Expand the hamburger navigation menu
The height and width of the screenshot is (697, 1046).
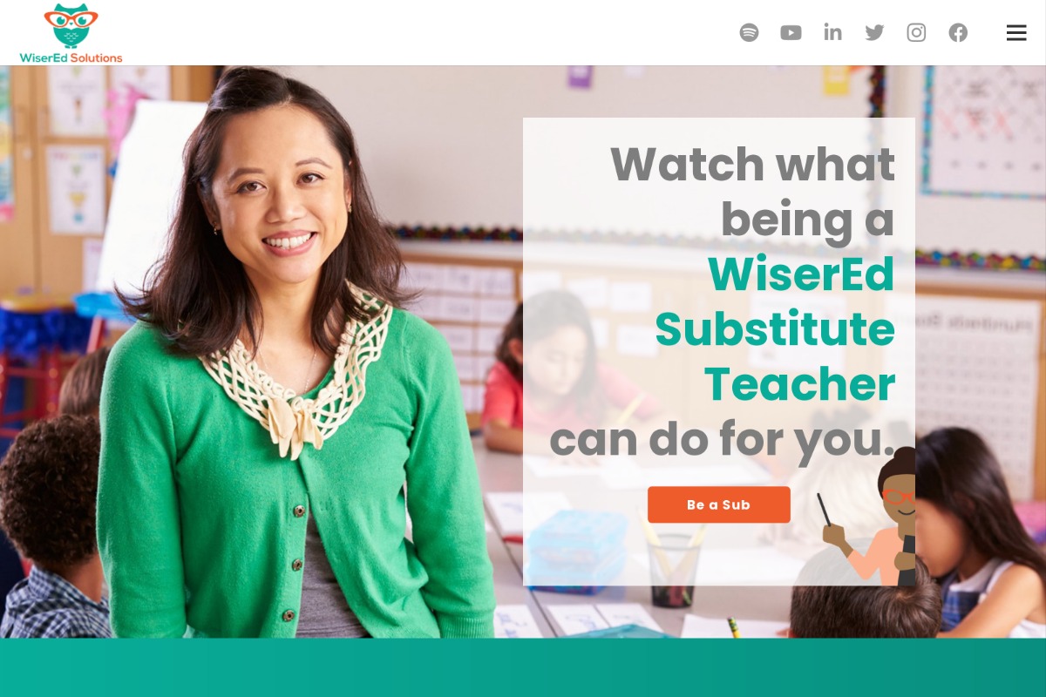pyautogui.click(x=1016, y=33)
